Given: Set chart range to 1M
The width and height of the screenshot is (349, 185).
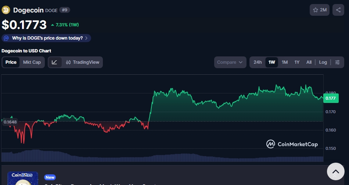Looking at the screenshot, I should point(285,62).
